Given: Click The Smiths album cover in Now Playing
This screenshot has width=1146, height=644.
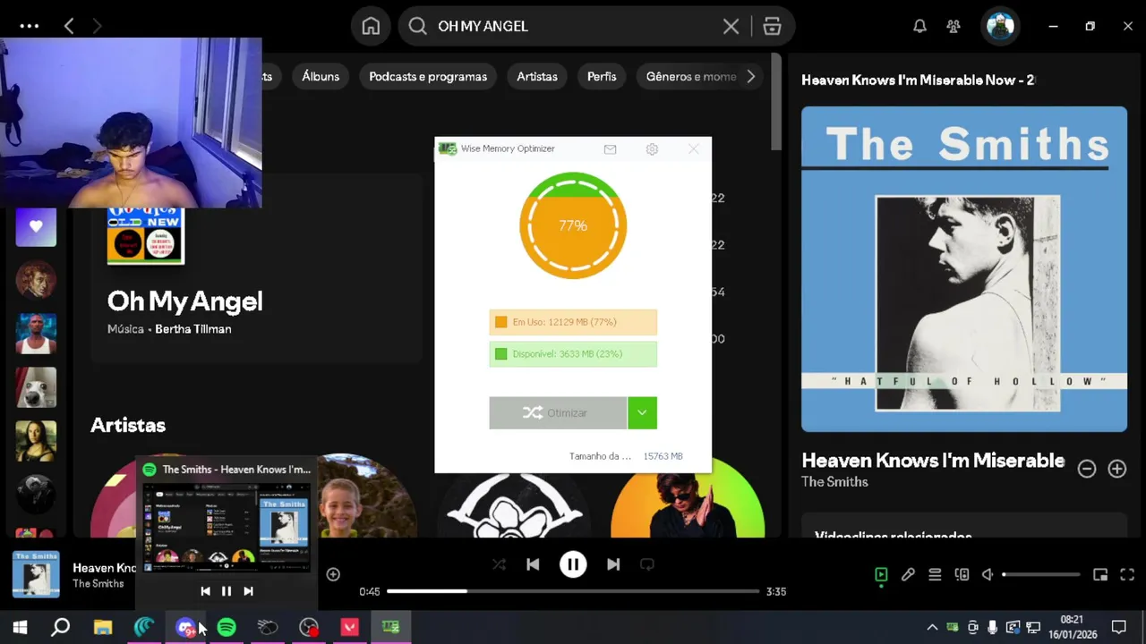Looking at the screenshot, I should coord(964,269).
